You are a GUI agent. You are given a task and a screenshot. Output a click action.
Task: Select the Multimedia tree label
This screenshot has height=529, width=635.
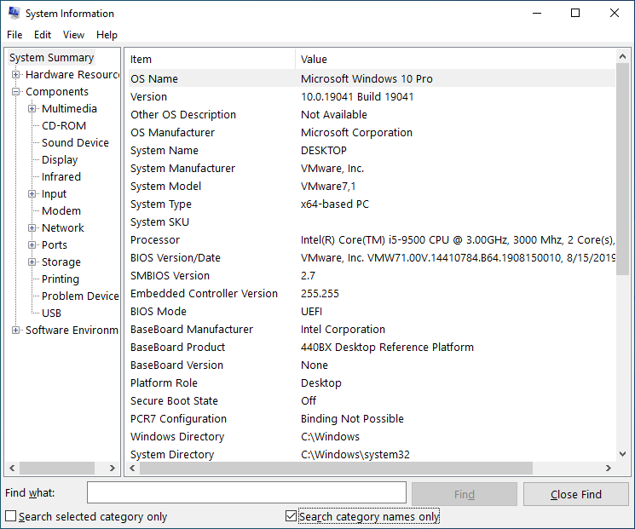tap(69, 108)
